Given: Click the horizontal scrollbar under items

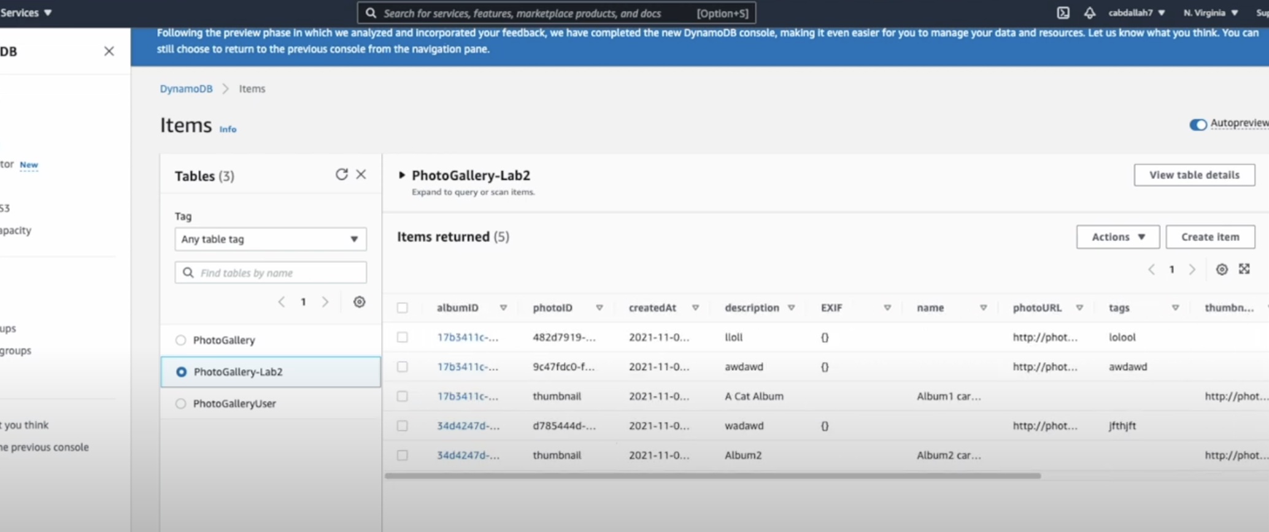Looking at the screenshot, I should coord(712,476).
